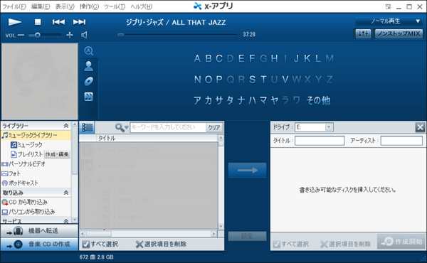Select the その他 filter
The width and height of the screenshot is (427, 263).
point(318,100)
